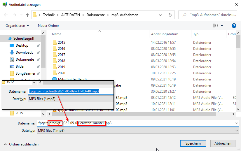Image resolution: width=241 pixels, height=151 pixels.
Task: Click the Abbrechen button
Action: (223, 143)
